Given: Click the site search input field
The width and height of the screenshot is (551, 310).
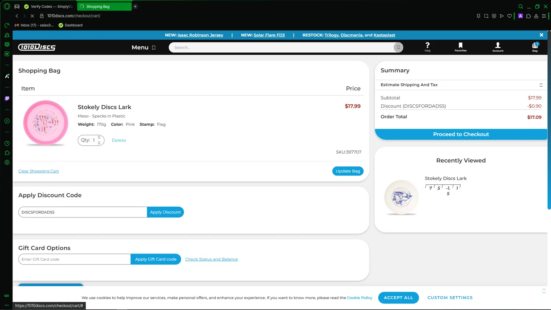Looking at the screenshot, I should coord(281,47).
